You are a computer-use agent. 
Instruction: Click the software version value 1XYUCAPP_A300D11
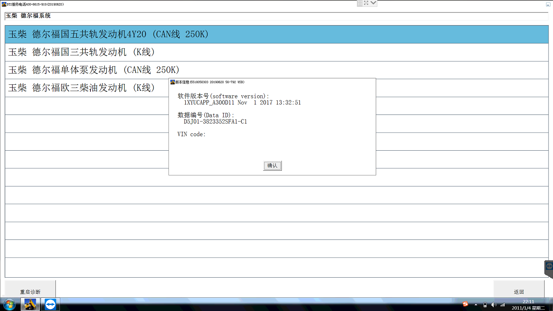[209, 102]
